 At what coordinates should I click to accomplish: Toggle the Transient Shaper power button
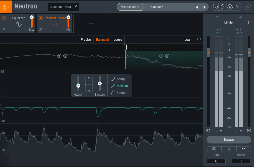(x=41, y=18)
